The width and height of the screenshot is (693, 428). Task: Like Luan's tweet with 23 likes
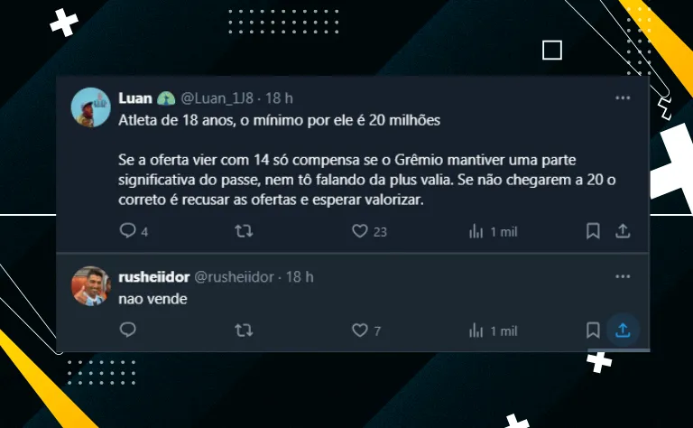pyautogui.click(x=360, y=231)
